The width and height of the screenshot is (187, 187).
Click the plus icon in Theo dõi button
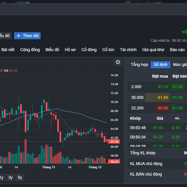click(19, 36)
